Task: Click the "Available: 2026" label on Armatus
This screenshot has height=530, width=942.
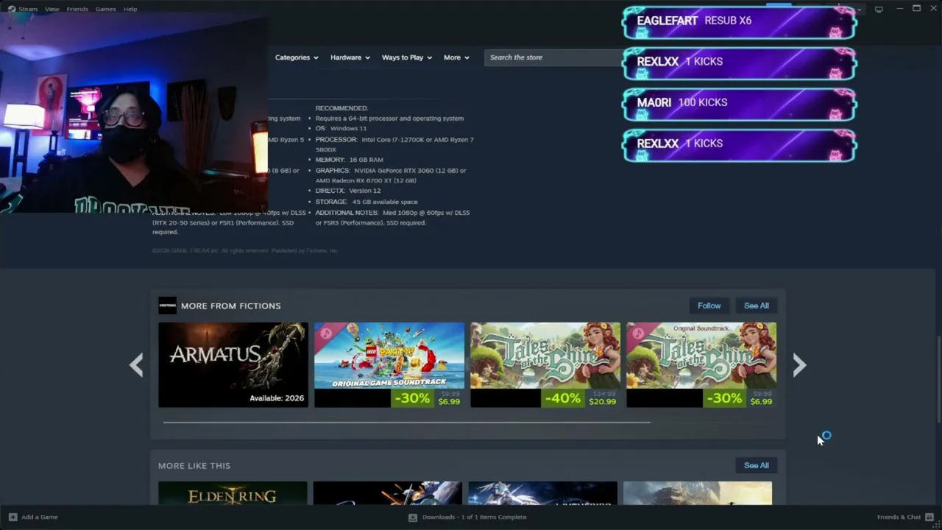Action: point(277,398)
